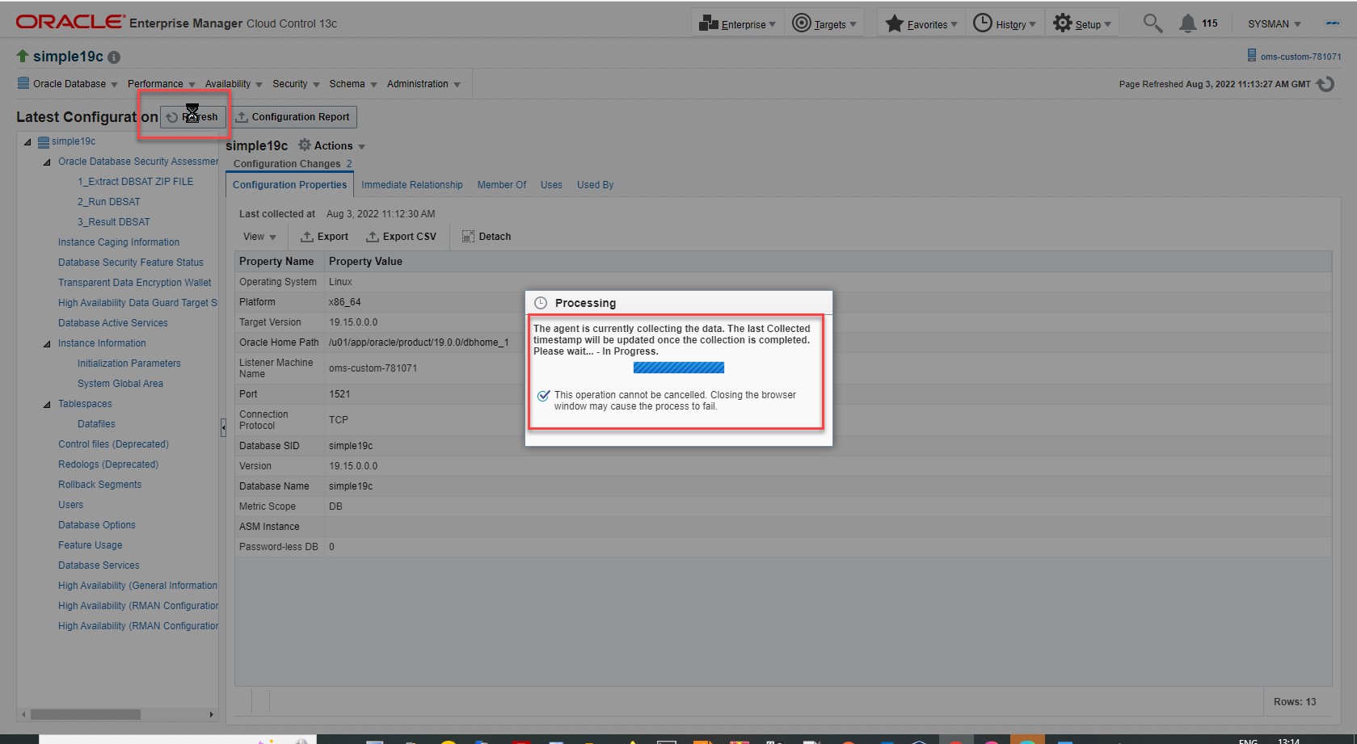1357x744 pixels.
Task: Open the Actions dropdown for simple19c
Action: coord(332,145)
